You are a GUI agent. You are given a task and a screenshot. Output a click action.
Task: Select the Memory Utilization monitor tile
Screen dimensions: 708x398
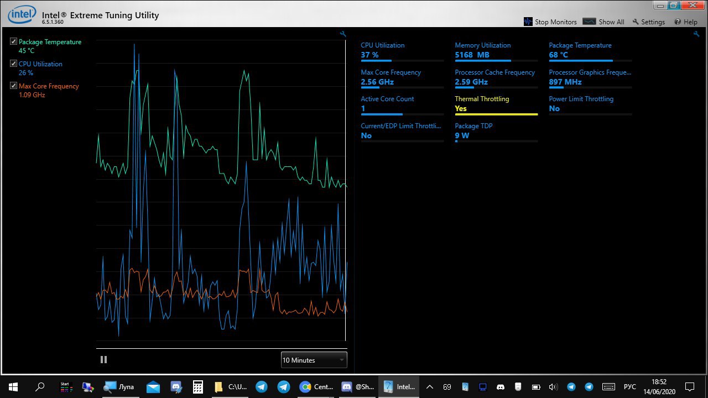(x=496, y=51)
